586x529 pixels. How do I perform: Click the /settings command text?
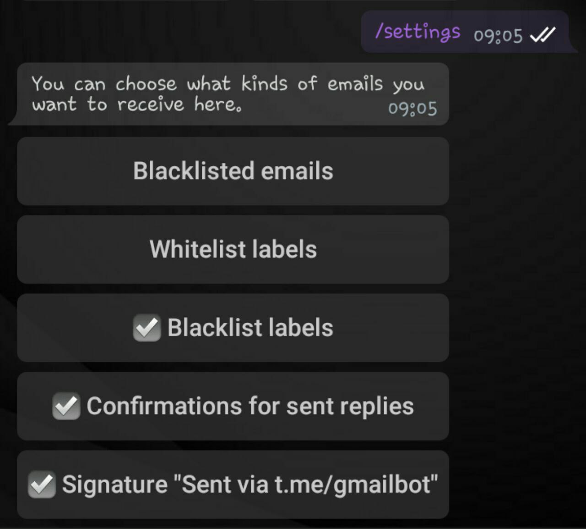tap(417, 32)
